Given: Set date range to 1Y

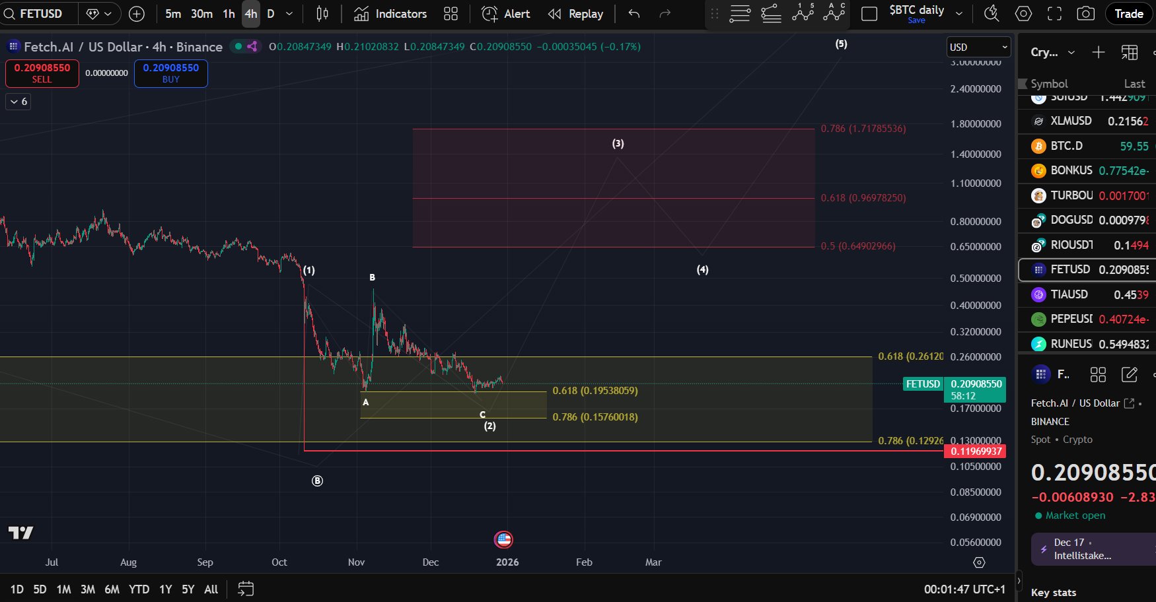Looking at the screenshot, I should [x=166, y=589].
